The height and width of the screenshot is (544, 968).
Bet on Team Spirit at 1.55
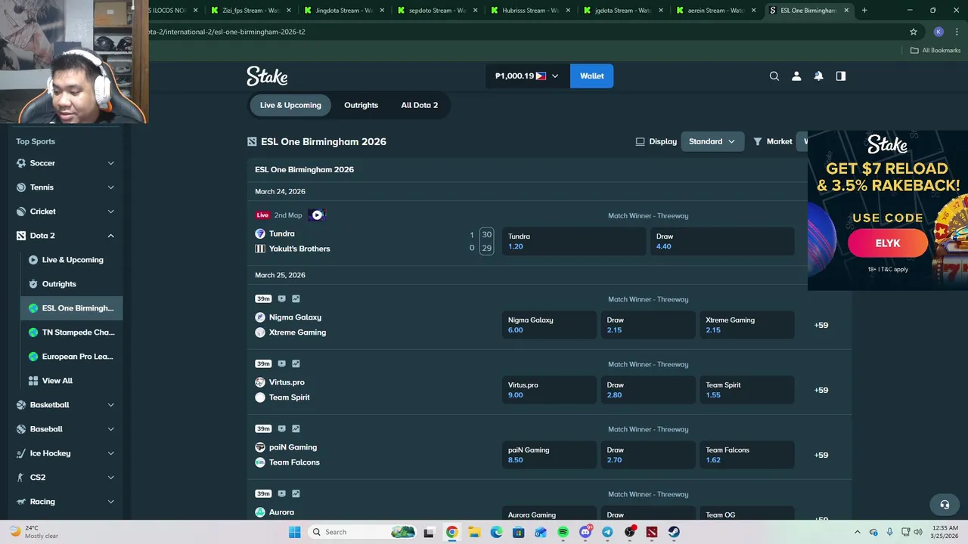(747, 390)
